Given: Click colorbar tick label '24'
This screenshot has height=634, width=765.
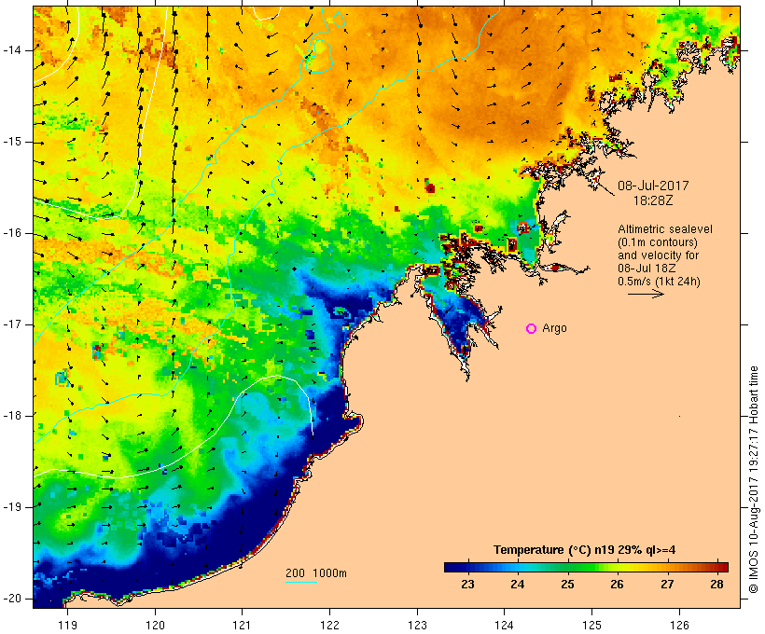Looking at the screenshot, I should point(517,584).
